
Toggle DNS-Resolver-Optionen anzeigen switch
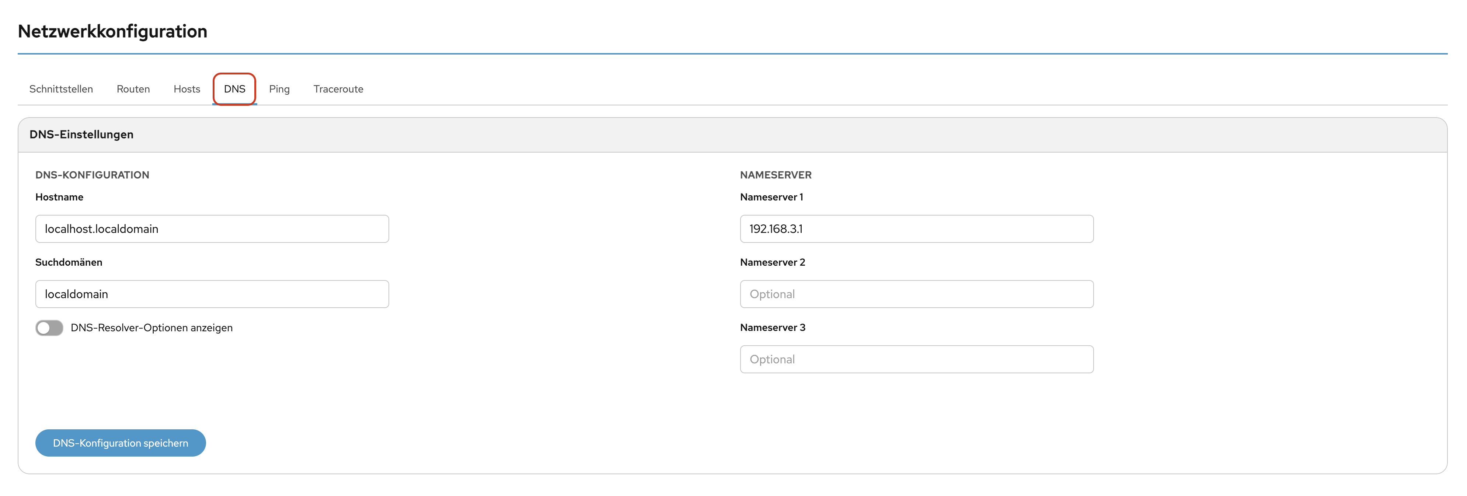click(x=49, y=328)
